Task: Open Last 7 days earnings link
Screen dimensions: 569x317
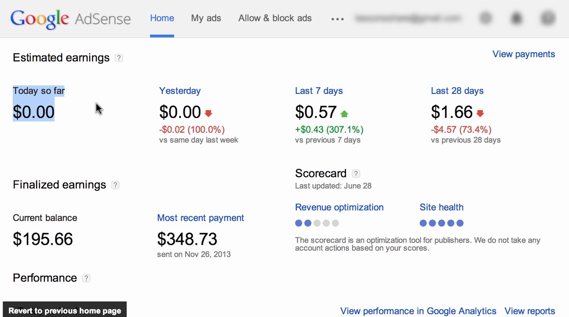Action: [x=319, y=91]
